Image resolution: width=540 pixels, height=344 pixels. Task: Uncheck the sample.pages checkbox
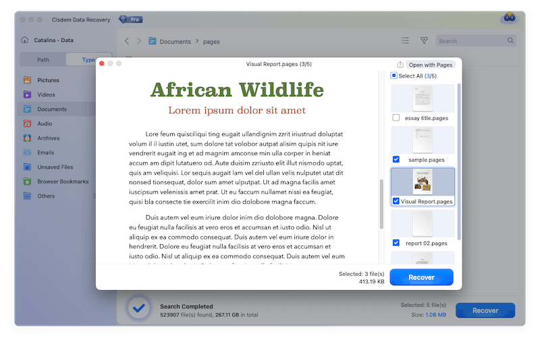[396, 159]
